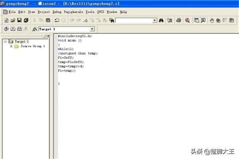
Task: Open the View menu
Action: click(x=31, y=12)
